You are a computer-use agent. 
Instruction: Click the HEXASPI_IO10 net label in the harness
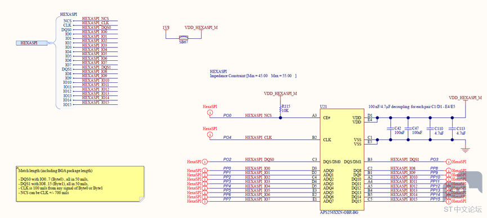coord(96,80)
